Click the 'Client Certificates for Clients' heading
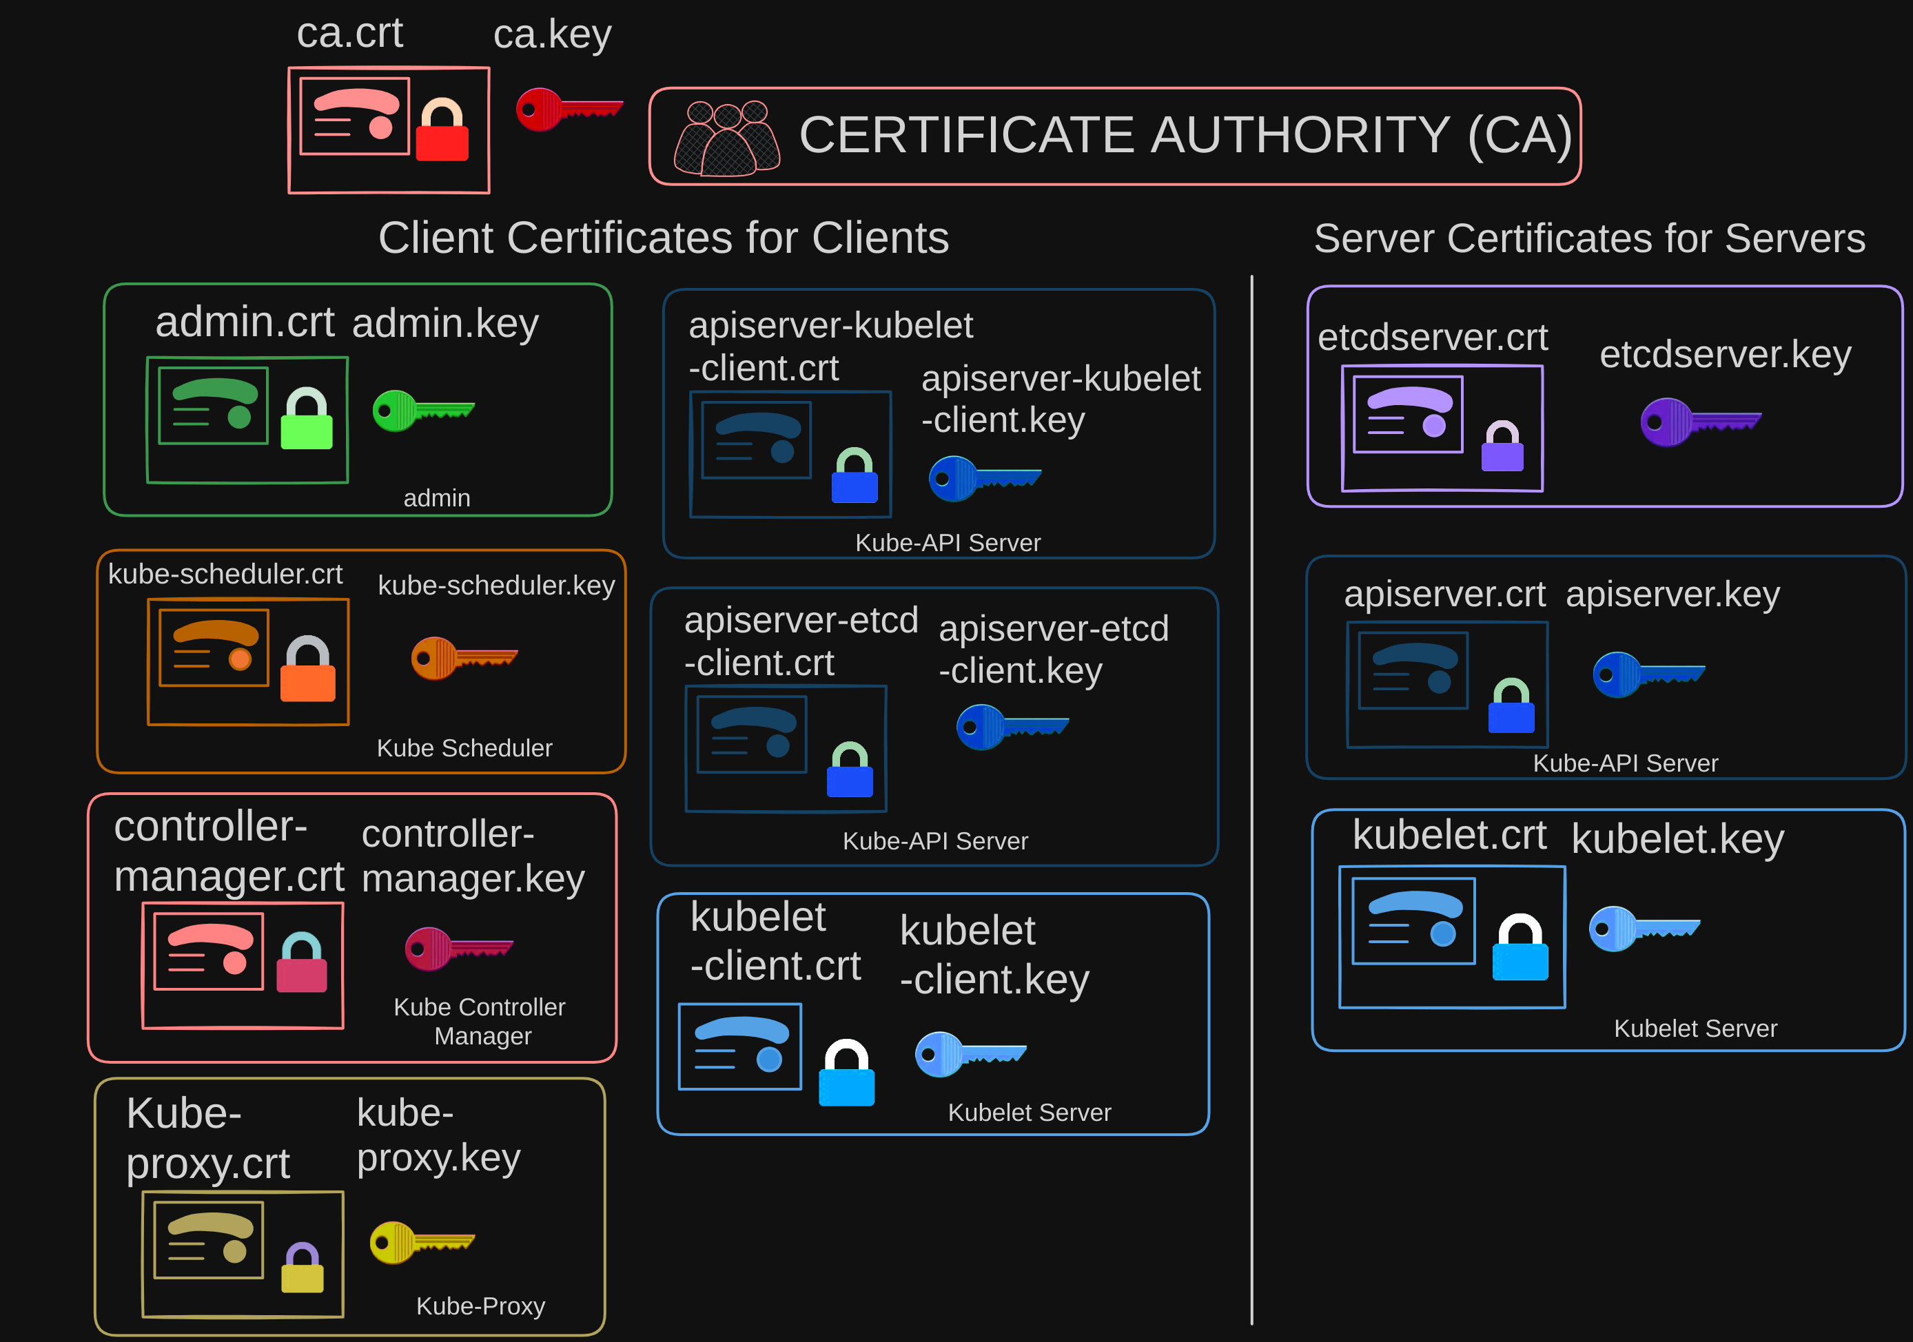This screenshot has width=1913, height=1342. [x=663, y=238]
